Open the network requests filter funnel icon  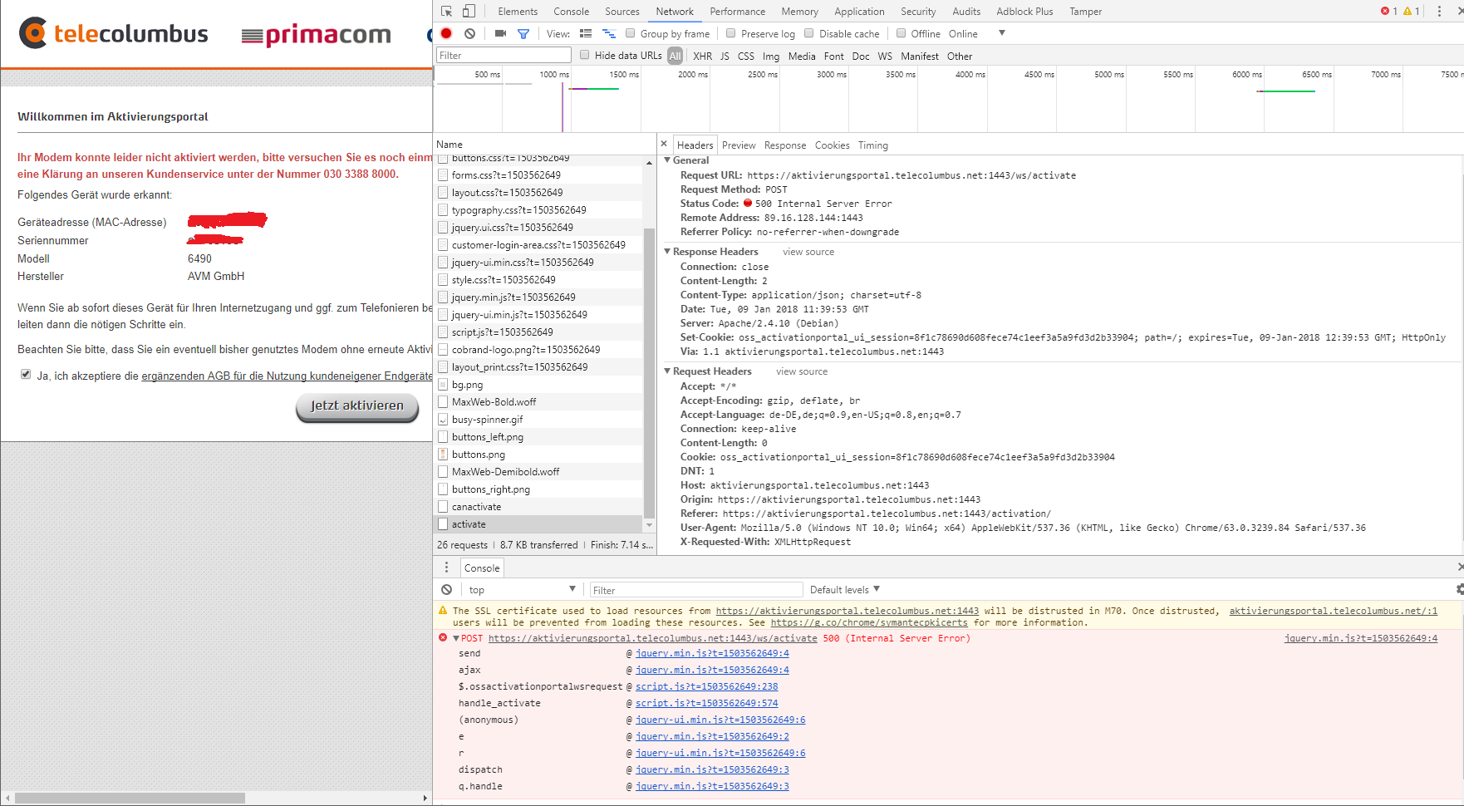pos(523,33)
